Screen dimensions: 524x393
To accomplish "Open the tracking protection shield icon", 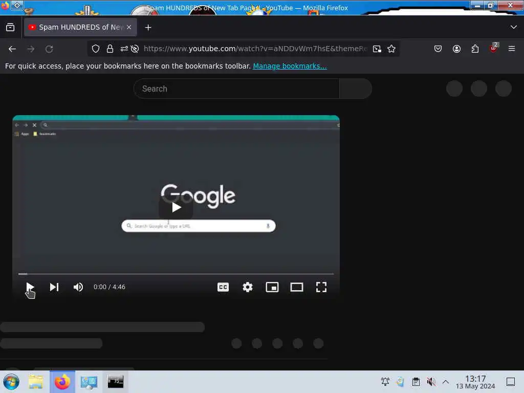I will pyautogui.click(x=96, y=49).
